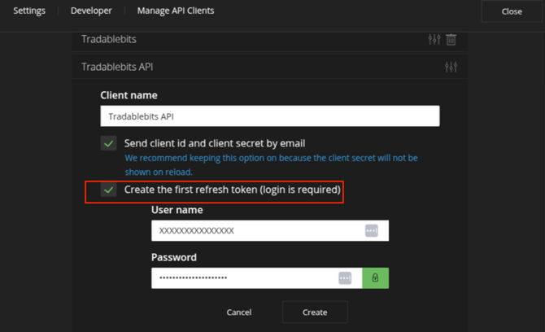Open settings sliders icon for Tradablebits client
The height and width of the screenshot is (332, 545).
434,39
